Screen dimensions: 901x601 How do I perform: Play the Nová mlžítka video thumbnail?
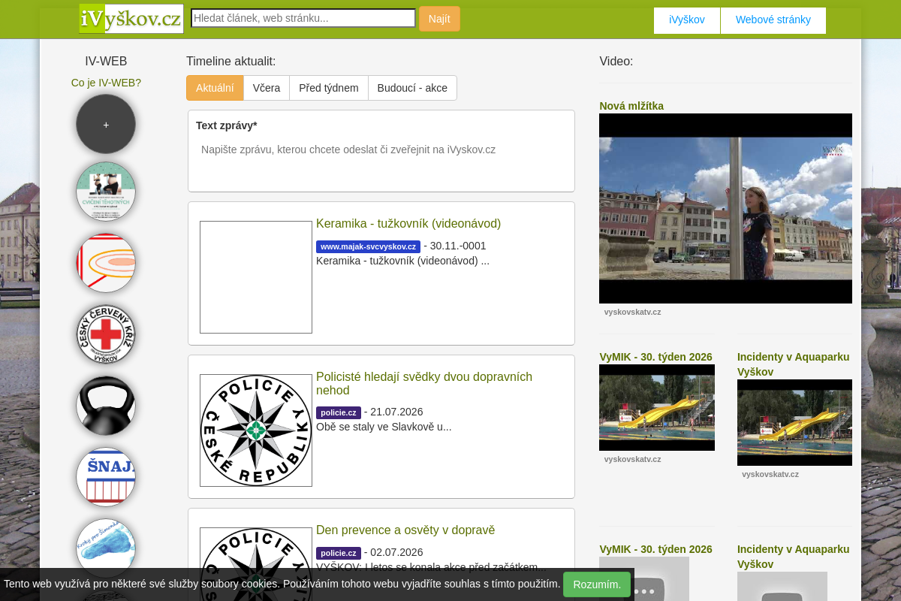725,208
